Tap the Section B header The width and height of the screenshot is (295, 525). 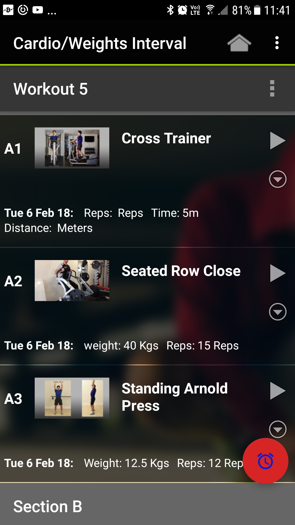pyautogui.click(x=48, y=506)
